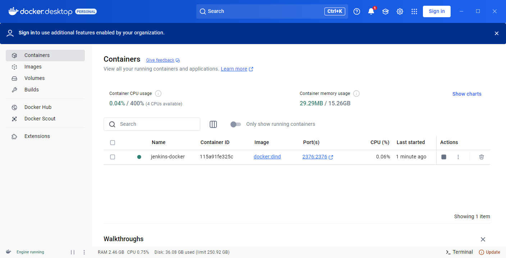506x258 pixels.
Task: Click the Disk usage status entry
Action: point(192,252)
